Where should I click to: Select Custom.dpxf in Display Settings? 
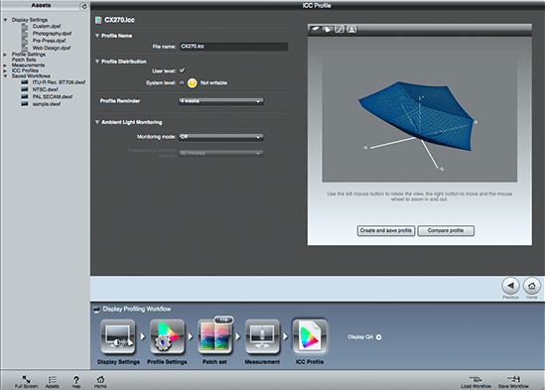coord(47,26)
